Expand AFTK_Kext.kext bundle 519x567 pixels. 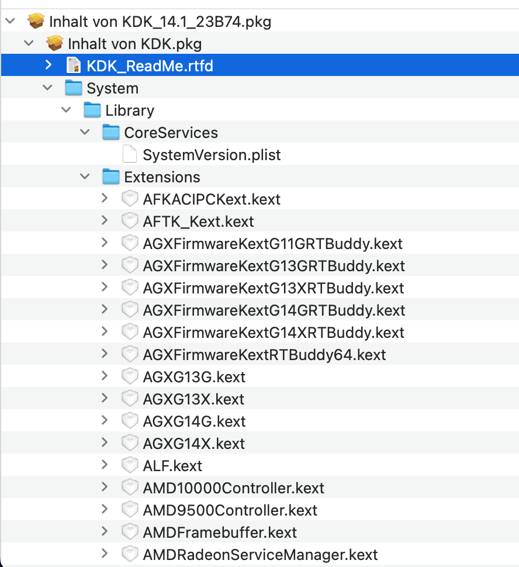pos(104,220)
